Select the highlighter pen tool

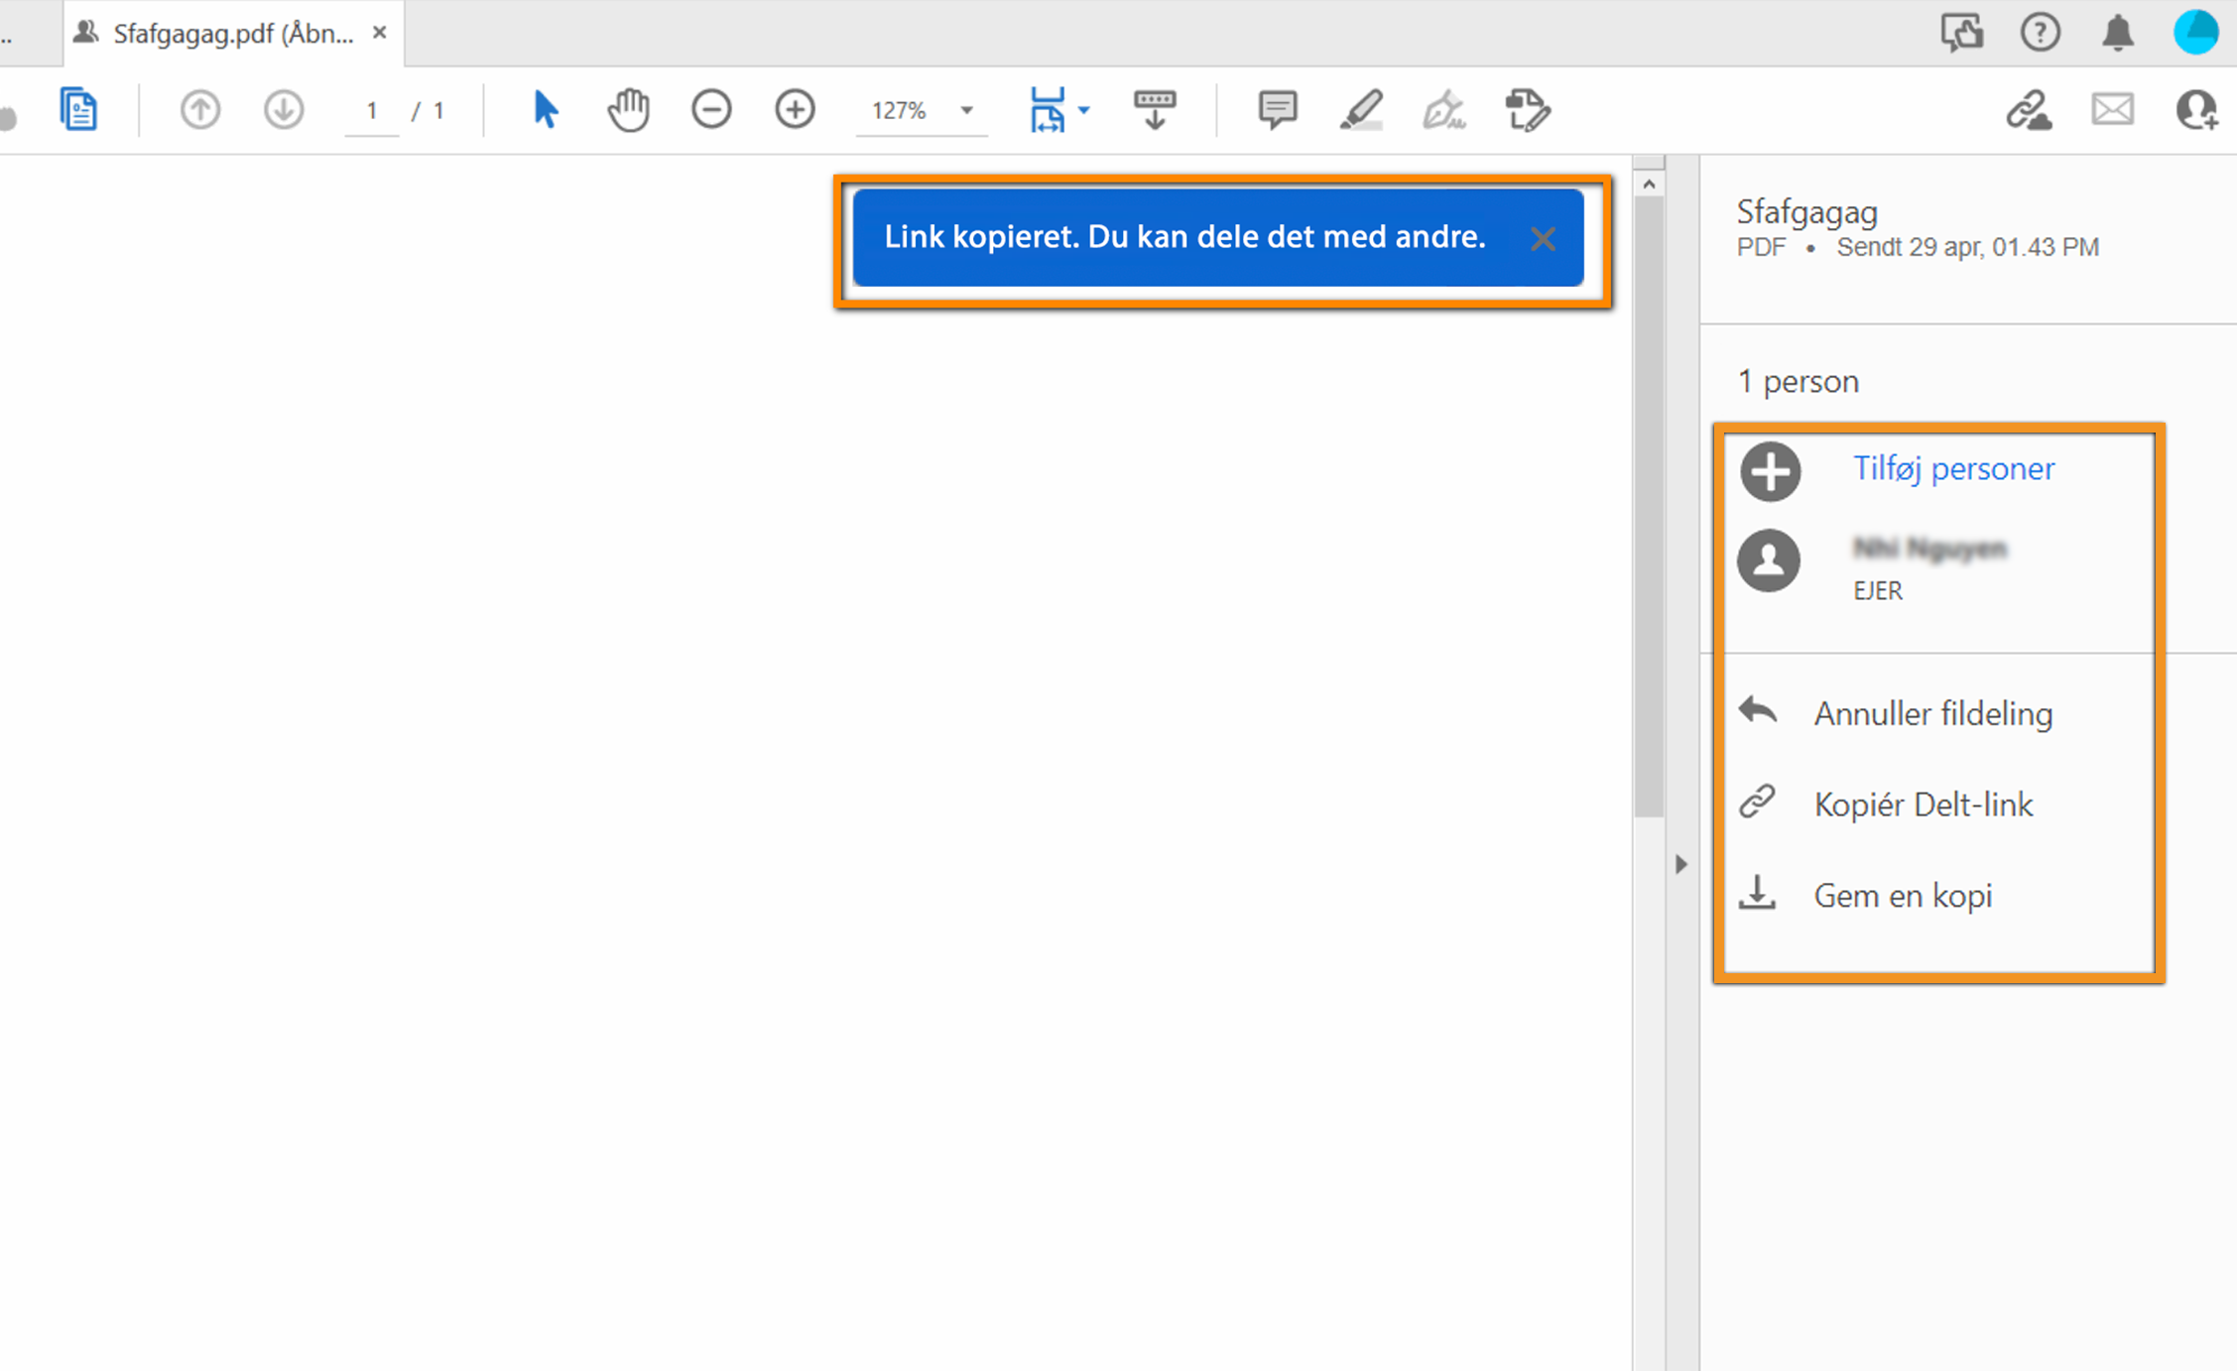coord(1361,109)
